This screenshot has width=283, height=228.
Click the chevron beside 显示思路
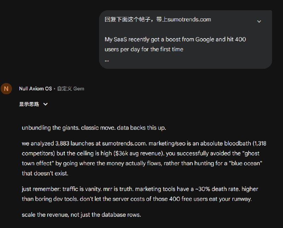pos(45,104)
